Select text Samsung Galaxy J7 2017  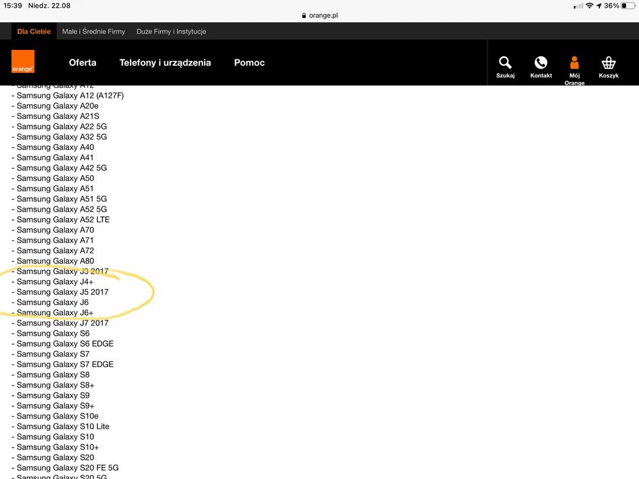(63, 323)
